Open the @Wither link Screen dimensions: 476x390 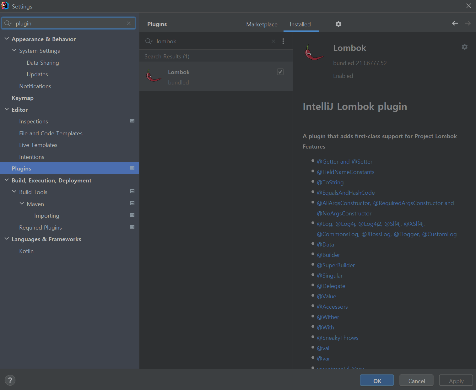(328, 317)
